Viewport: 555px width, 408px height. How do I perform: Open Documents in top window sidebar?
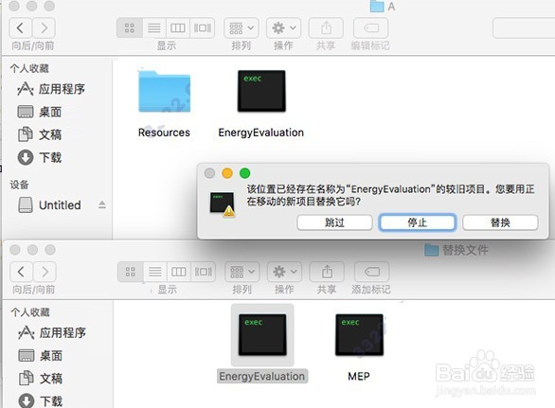point(39,134)
